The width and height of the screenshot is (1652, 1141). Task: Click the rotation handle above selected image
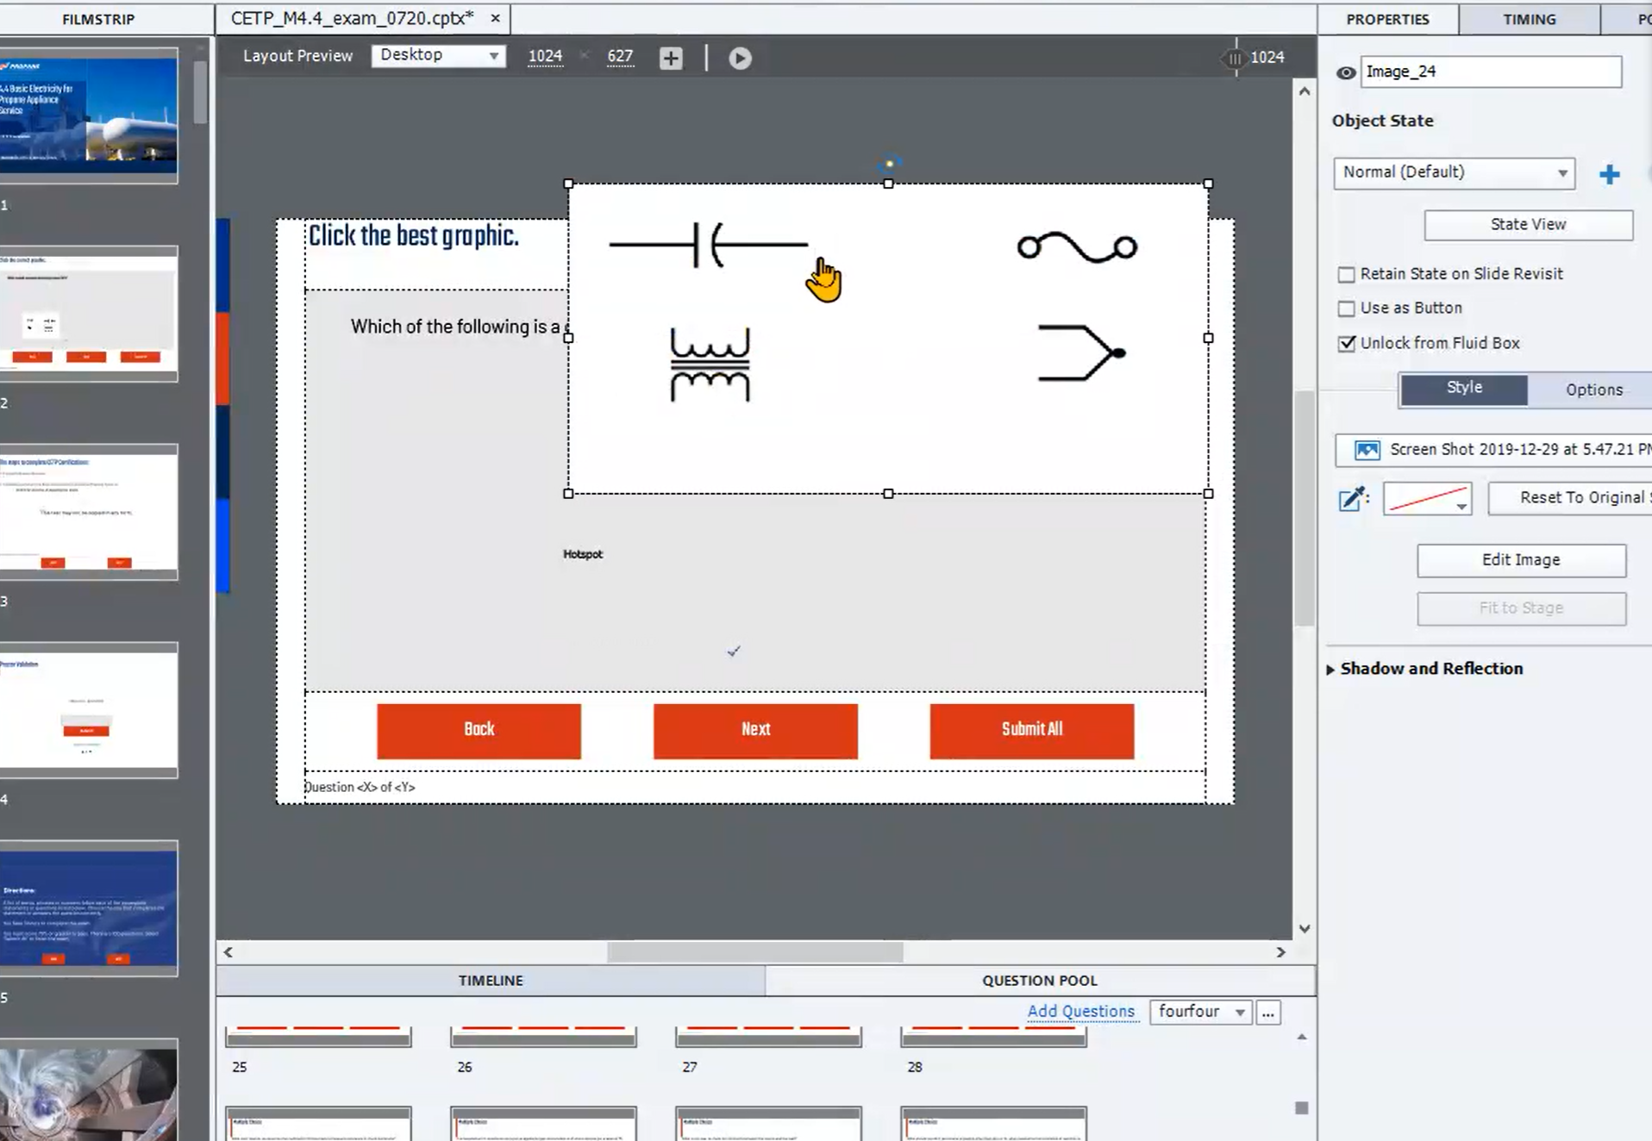click(x=889, y=163)
